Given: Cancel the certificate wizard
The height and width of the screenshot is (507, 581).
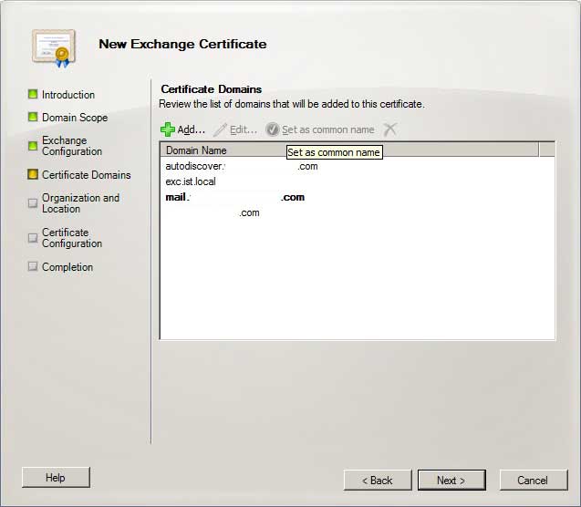Looking at the screenshot, I should pos(532,480).
